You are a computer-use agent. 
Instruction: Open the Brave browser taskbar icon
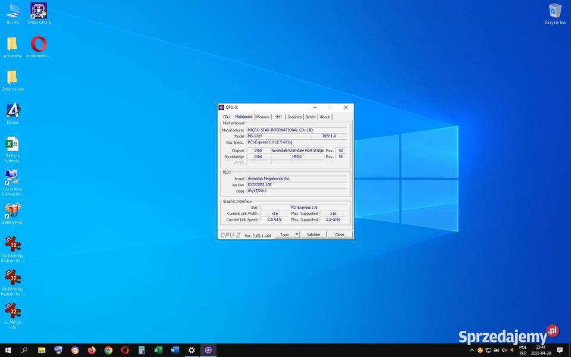75,350
